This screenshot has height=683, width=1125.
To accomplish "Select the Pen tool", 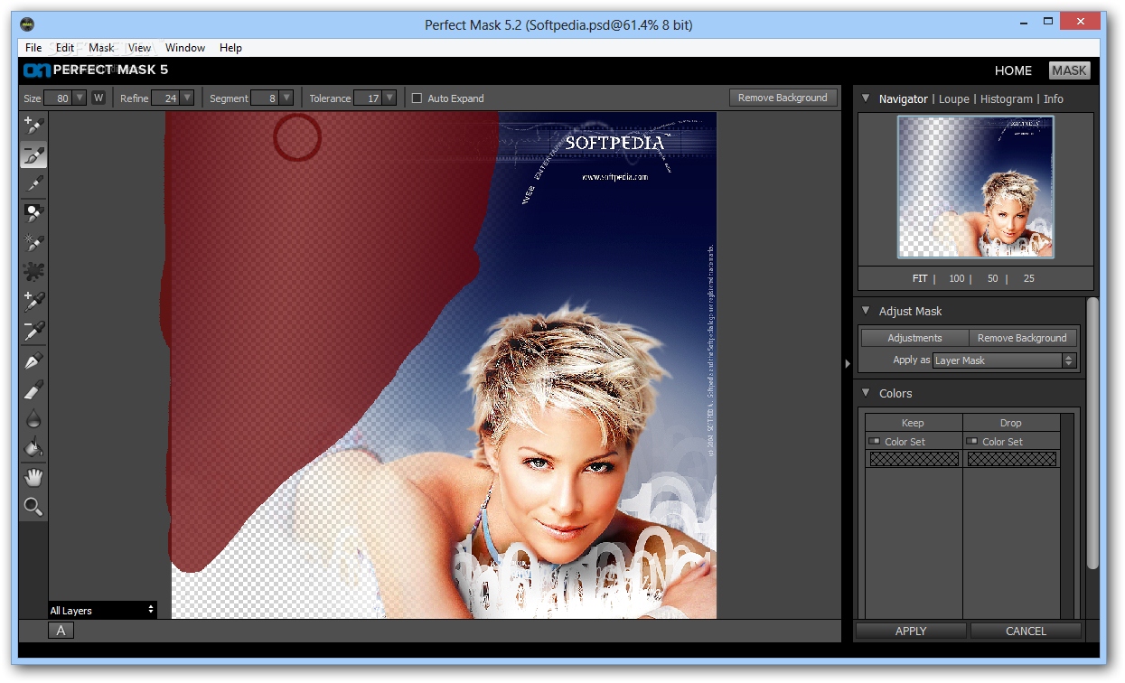I will pos(33,361).
